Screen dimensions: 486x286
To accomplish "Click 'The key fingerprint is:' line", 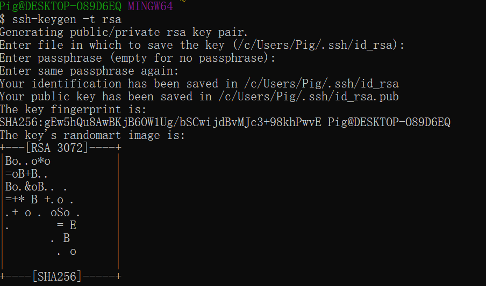I will click(73, 109).
